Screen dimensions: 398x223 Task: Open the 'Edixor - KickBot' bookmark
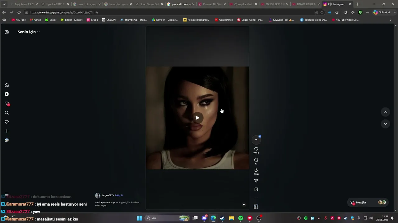[x=72, y=20]
